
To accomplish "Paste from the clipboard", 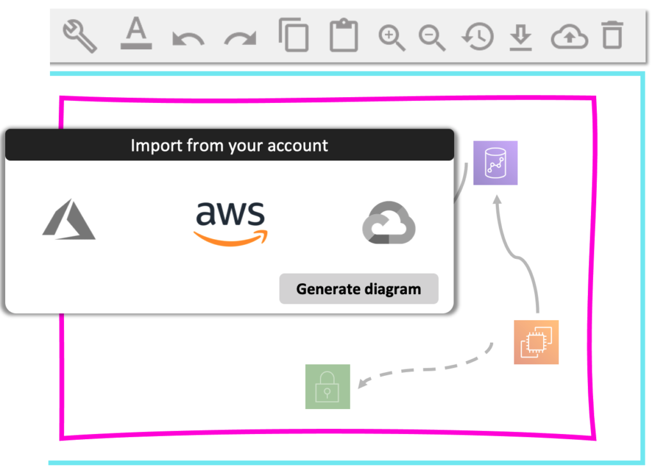I will (343, 35).
